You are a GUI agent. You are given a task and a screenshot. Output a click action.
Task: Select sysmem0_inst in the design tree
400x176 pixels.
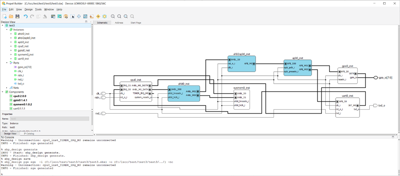click(25, 54)
